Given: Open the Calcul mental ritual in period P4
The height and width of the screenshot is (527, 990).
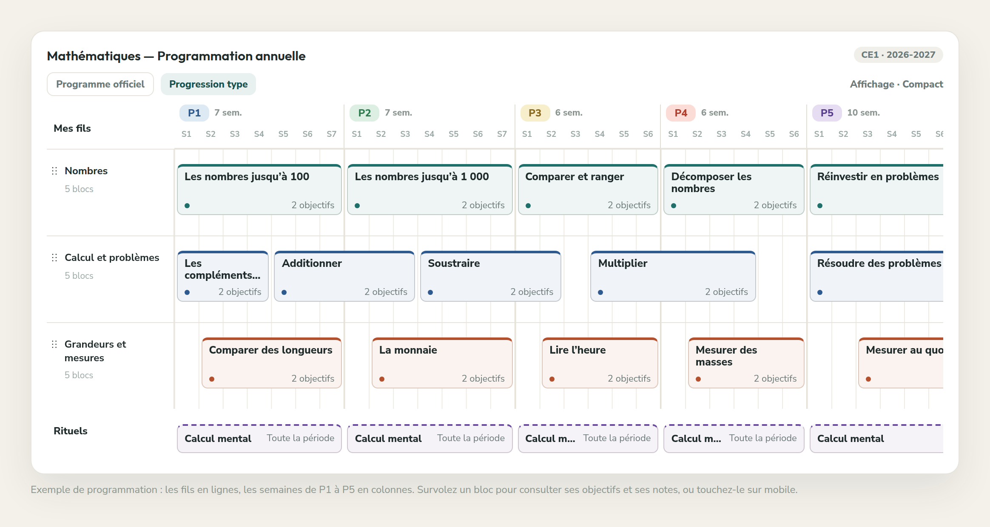Looking at the screenshot, I should point(734,439).
